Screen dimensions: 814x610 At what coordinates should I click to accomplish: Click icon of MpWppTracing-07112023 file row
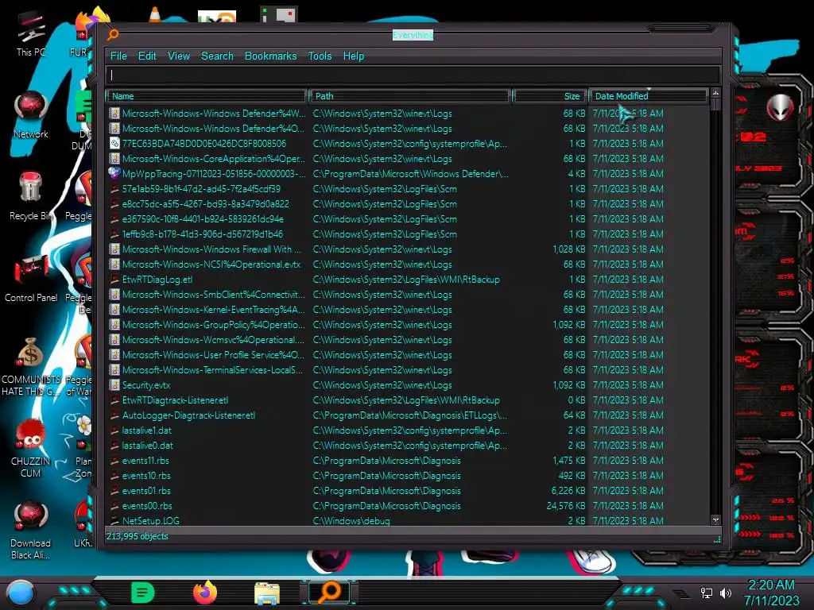coord(114,173)
